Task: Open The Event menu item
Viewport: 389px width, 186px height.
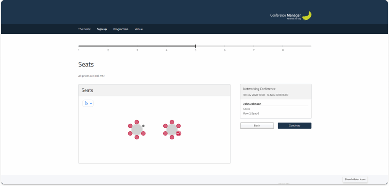Action: click(84, 29)
